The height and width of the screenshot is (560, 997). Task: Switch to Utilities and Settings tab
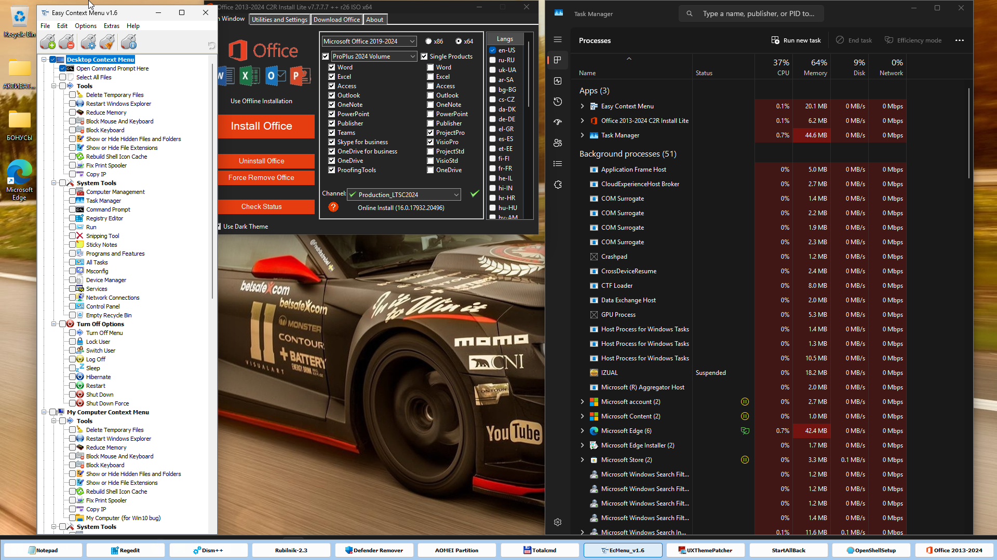pyautogui.click(x=279, y=20)
